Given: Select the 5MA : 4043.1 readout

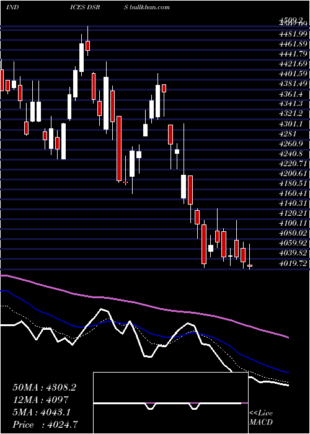Looking at the screenshot, I should tap(42, 412).
